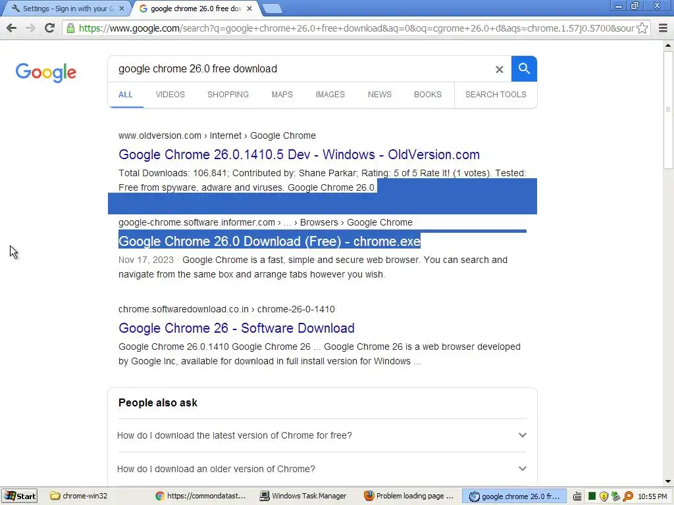Viewport: 674px width, 505px height.
Task: Bookmark this page with the star icon
Action: tap(642, 28)
